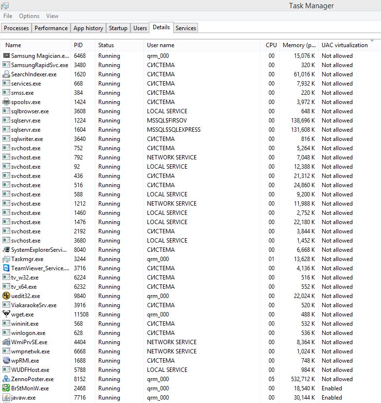Switch to the Users tab
381x403 pixels.
tap(140, 28)
